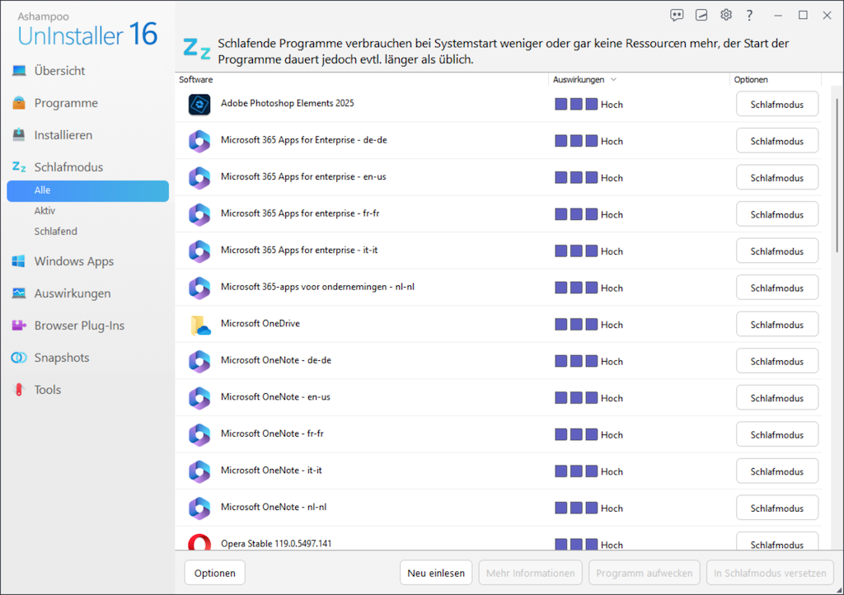Collapse the Schlafmodus sidebar section
The width and height of the screenshot is (844, 595).
click(x=68, y=167)
